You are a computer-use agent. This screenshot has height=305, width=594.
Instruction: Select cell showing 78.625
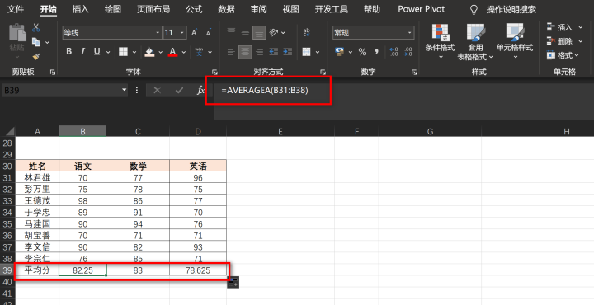click(198, 270)
